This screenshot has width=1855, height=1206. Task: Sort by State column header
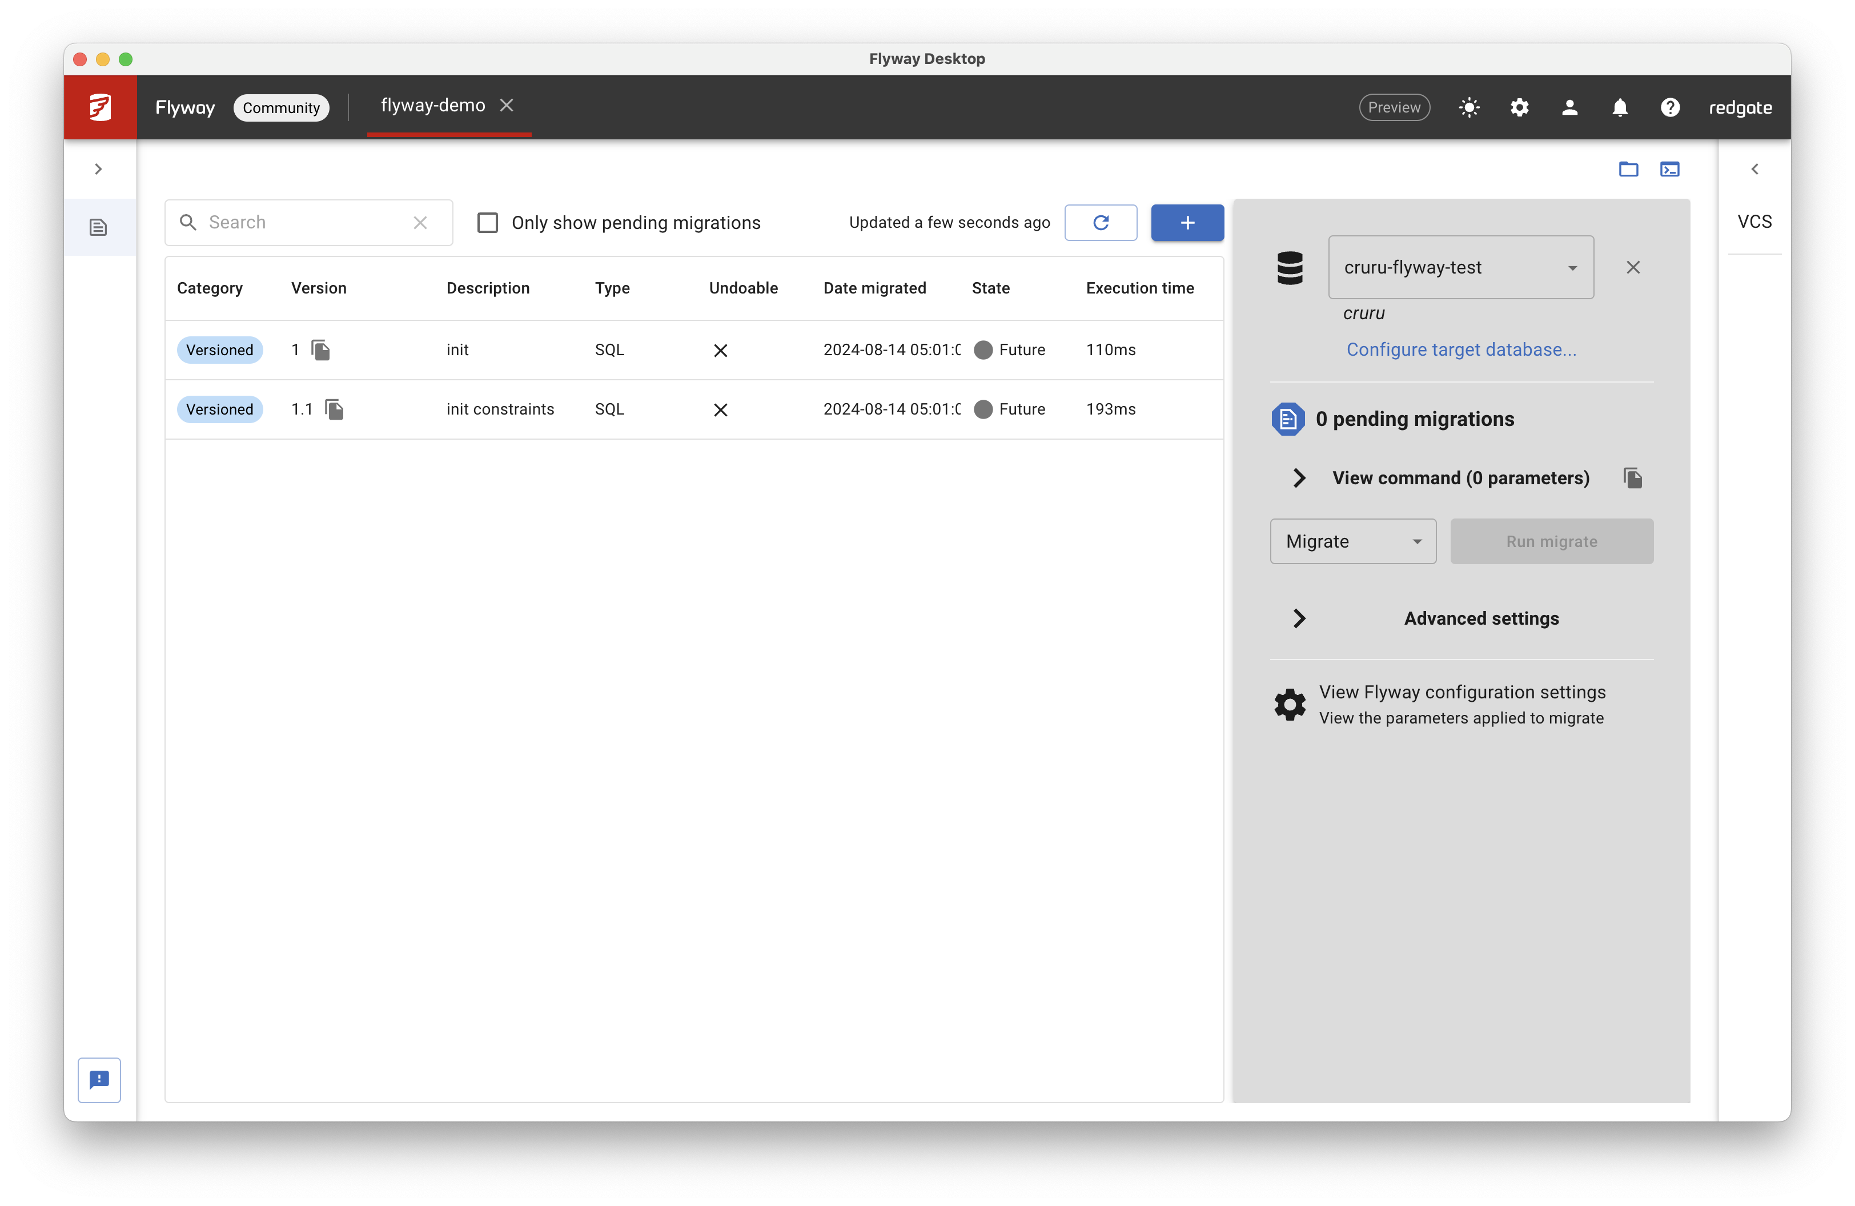tap(990, 288)
